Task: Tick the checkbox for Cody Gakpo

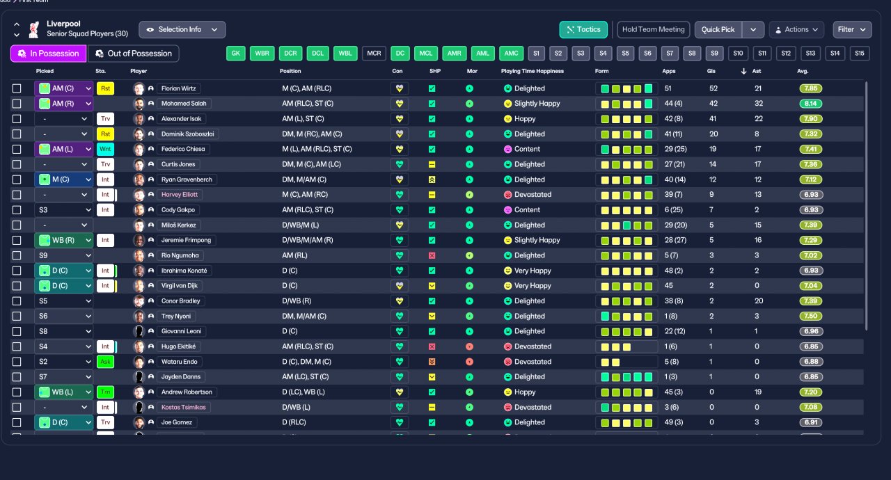Action: 17,210
